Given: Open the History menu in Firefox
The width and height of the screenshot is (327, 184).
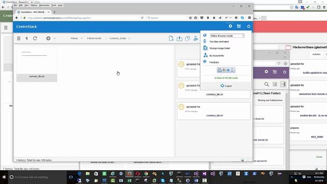Looking at the screenshot, I should [x=34, y=5].
